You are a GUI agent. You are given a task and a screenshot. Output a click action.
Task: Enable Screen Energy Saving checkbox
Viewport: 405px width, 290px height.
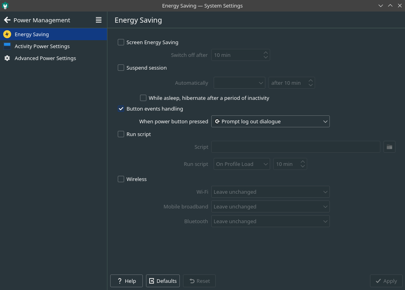pos(121,42)
